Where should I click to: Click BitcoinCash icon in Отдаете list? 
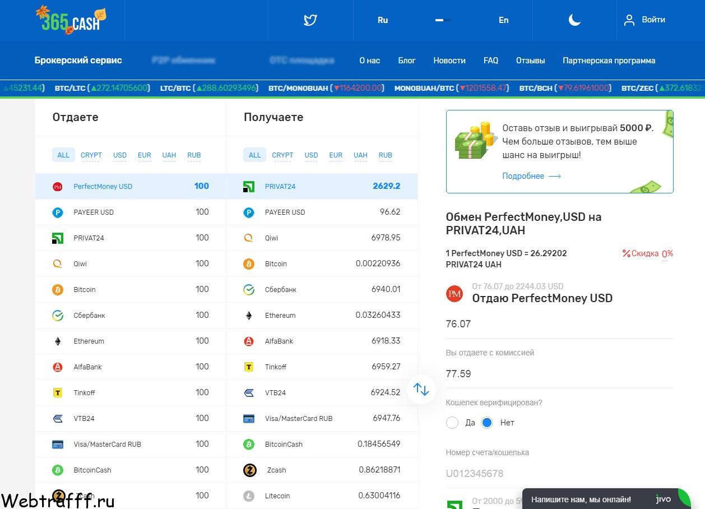pos(57,470)
